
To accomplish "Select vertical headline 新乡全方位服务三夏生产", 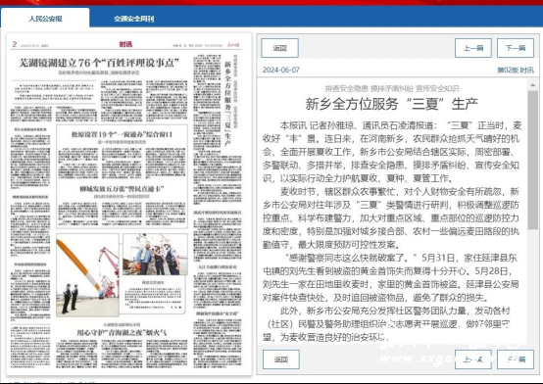I will pos(227,104).
